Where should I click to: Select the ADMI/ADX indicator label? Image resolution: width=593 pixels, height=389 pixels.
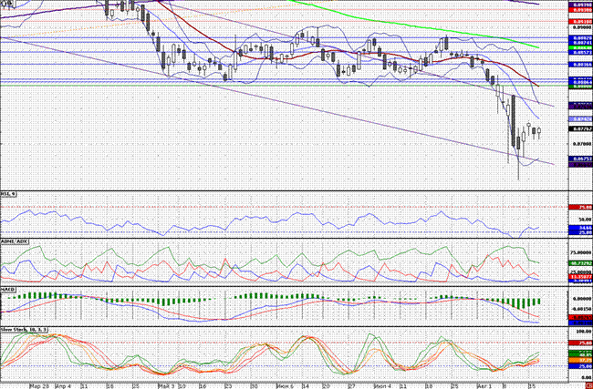[x=13, y=241]
